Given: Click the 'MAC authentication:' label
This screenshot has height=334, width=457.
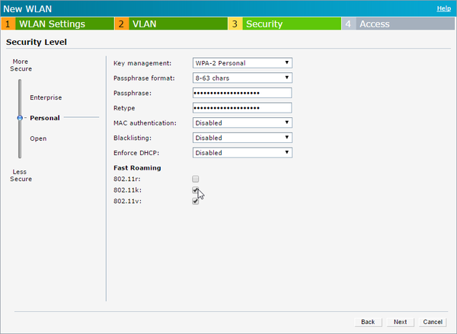Looking at the screenshot, I should pos(145,123).
